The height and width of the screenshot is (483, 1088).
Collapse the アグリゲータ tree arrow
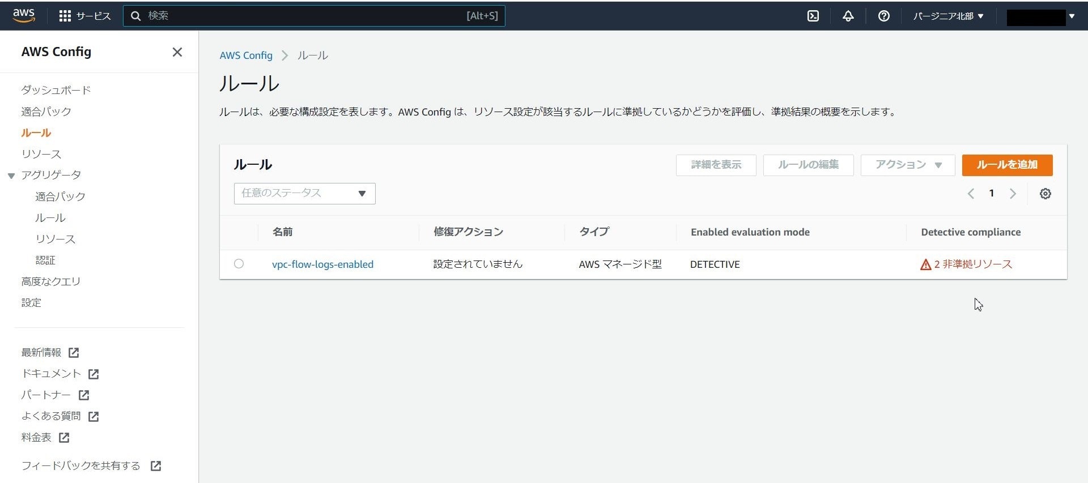11,176
